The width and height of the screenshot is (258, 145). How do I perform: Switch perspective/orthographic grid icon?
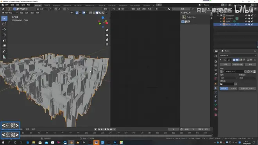[107, 45]
